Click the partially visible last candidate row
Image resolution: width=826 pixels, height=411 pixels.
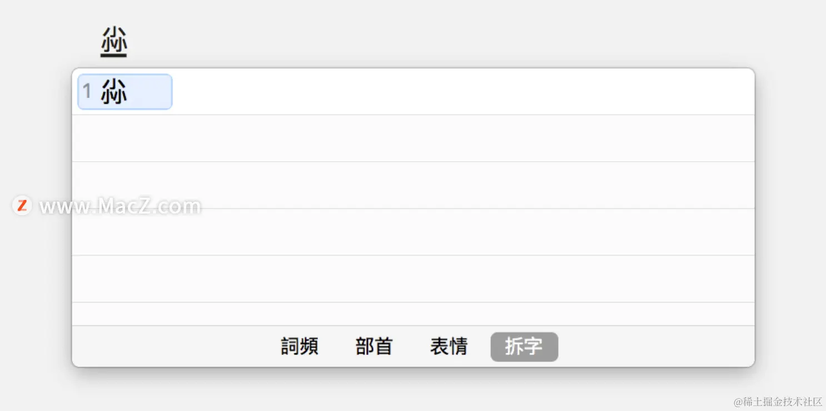413,314
